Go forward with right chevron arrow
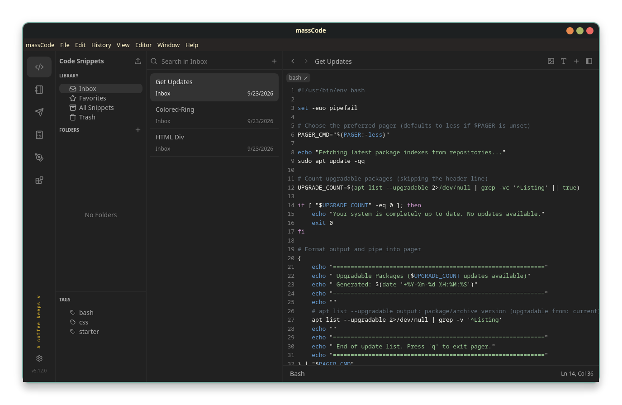The image size is (622, 405). 306,61
